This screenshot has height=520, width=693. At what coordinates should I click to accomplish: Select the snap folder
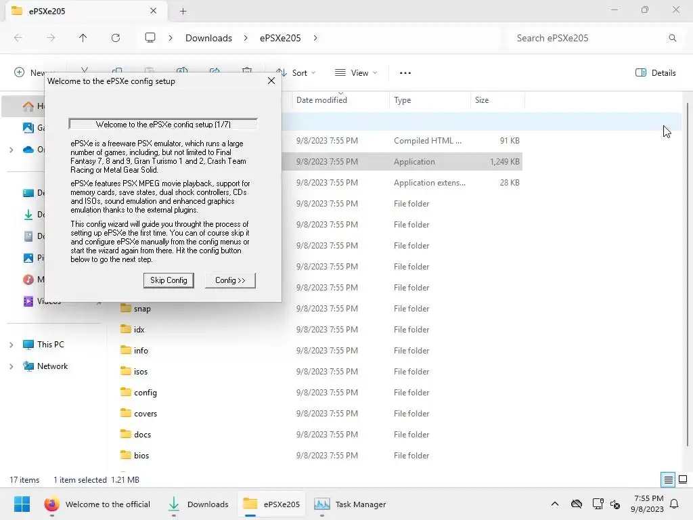click(142, 309)
